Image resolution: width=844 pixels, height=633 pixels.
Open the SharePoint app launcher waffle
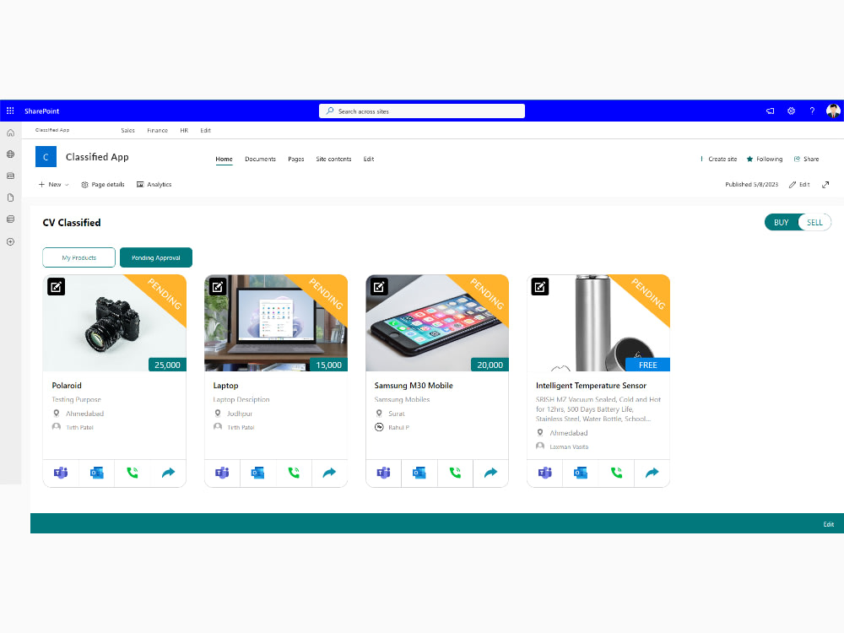click(x=10, y=111)
